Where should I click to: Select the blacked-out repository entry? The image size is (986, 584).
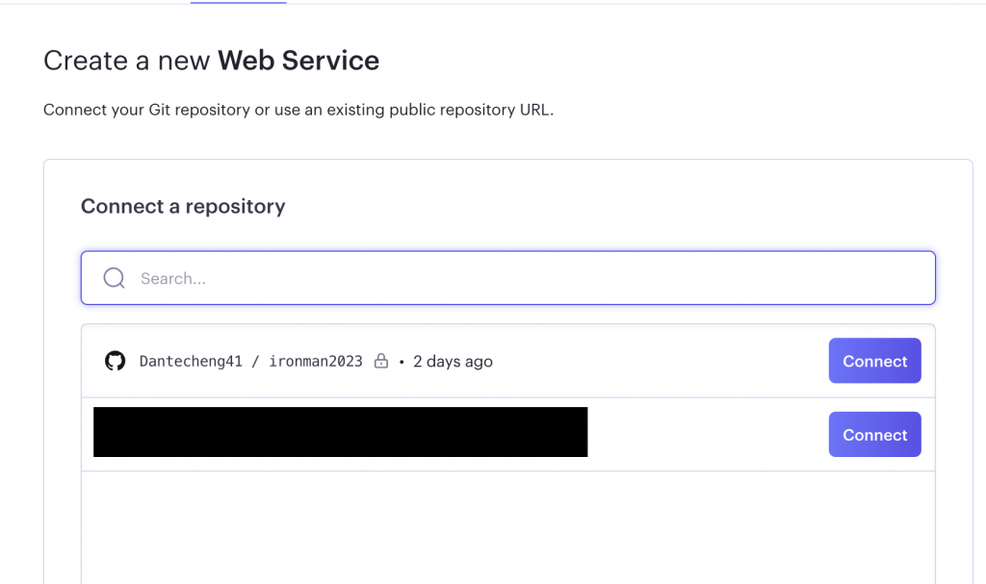tap(340, 432)
